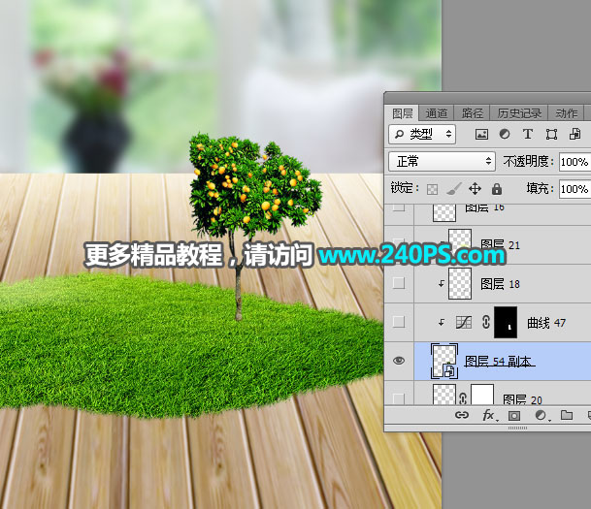Viewport: 591px width, 509px height.
Task: Click lock position move icon
Action: (x=475, y=189)
